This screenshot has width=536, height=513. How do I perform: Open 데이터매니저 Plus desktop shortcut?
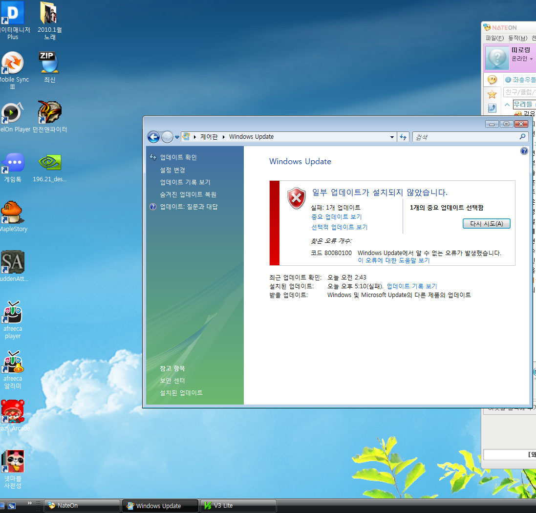[x=13, y=21]
